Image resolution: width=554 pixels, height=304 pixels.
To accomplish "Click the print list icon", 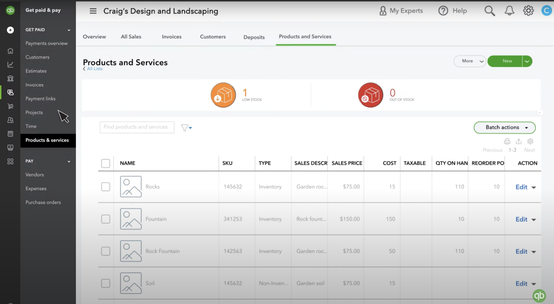I will [x=507, y=141].
